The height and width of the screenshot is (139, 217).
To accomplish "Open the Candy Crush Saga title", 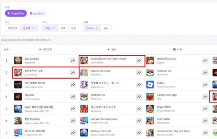I will coord(167,95).
